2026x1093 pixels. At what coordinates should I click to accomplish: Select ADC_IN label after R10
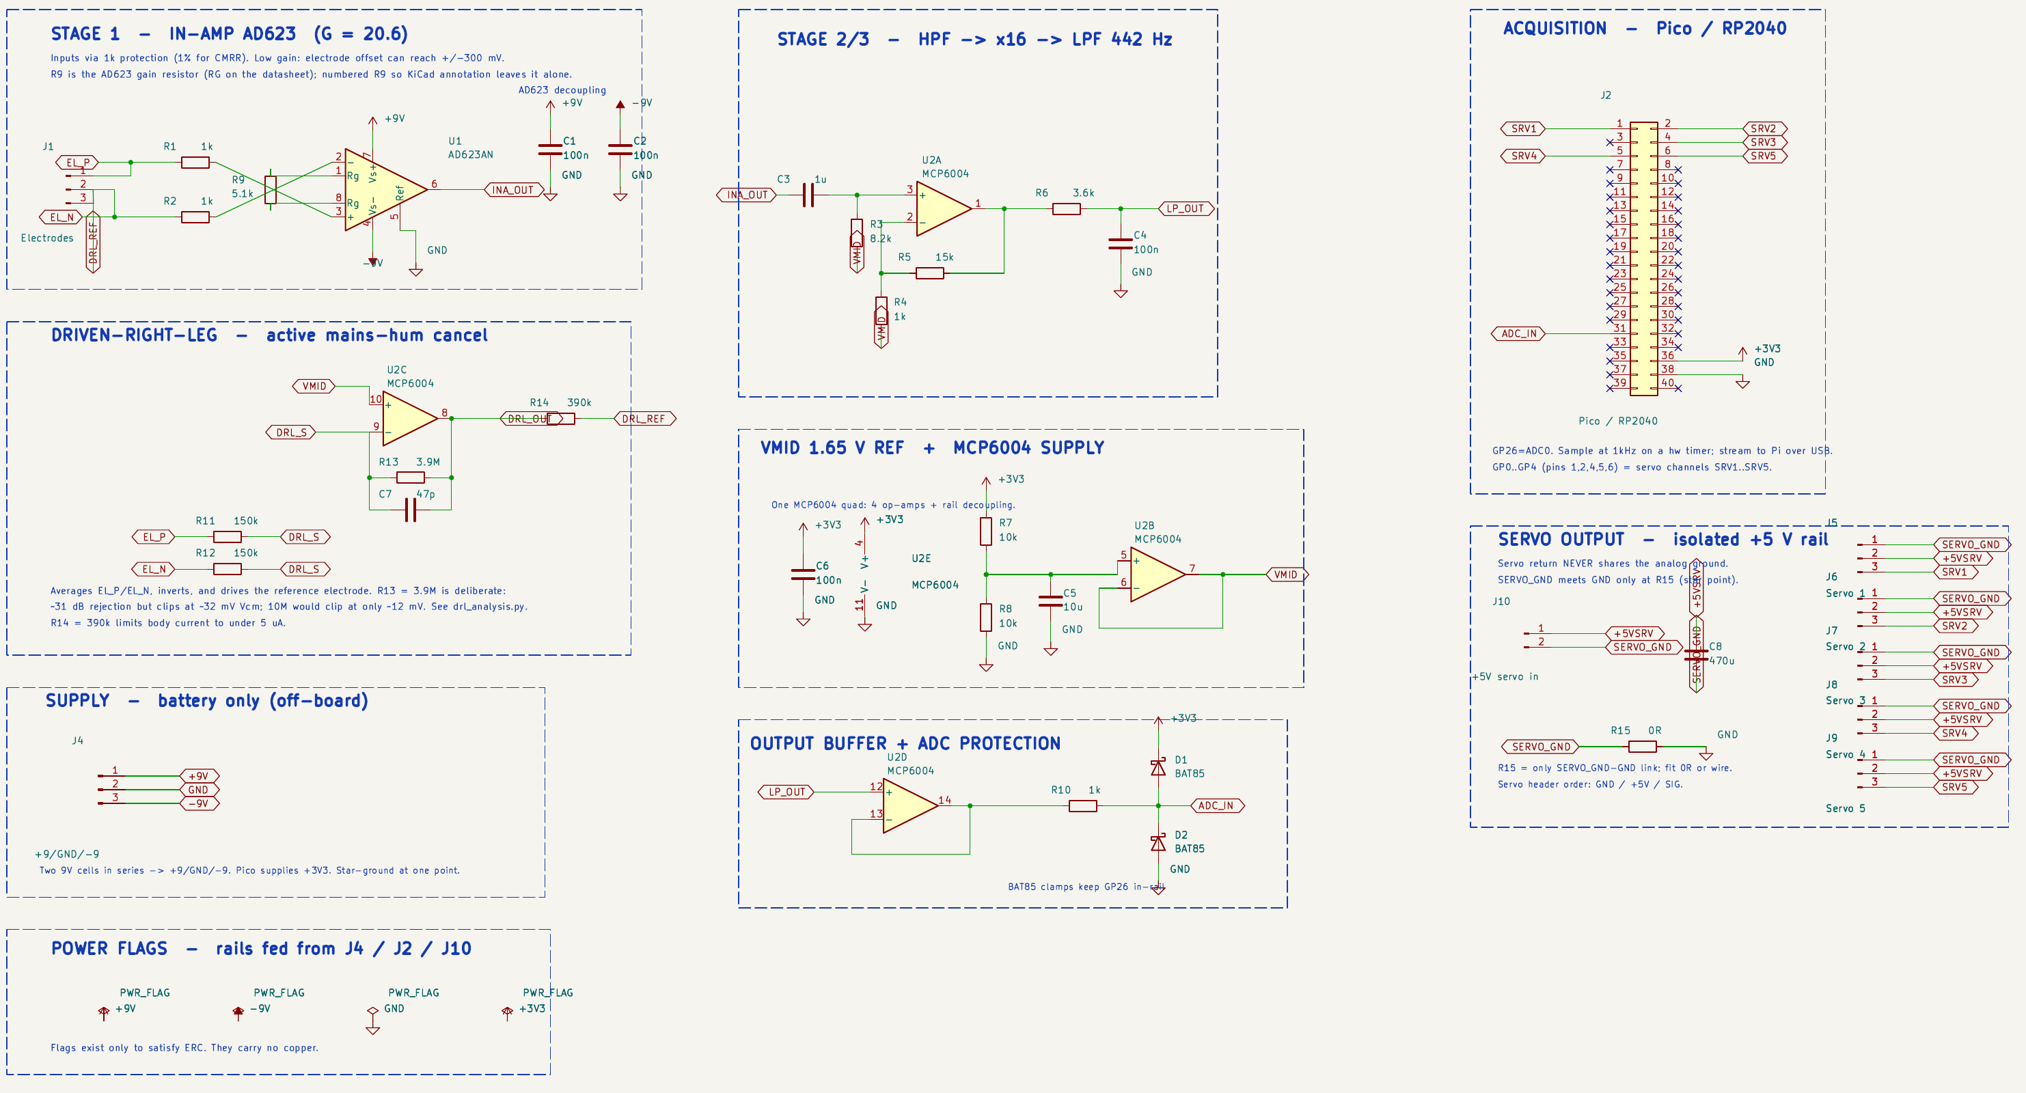coord(1217,806)
